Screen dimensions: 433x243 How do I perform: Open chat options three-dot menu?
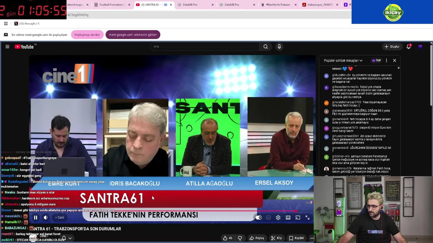click(x=386, y=60)
